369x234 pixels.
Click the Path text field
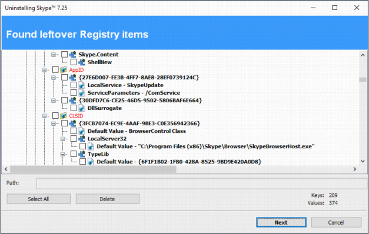coord(201,183)
